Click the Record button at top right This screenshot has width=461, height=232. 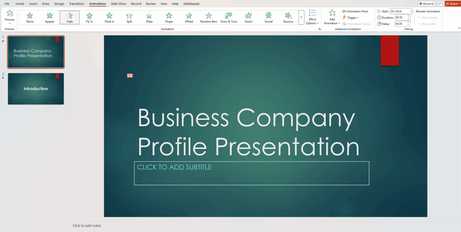click(426, 4)
